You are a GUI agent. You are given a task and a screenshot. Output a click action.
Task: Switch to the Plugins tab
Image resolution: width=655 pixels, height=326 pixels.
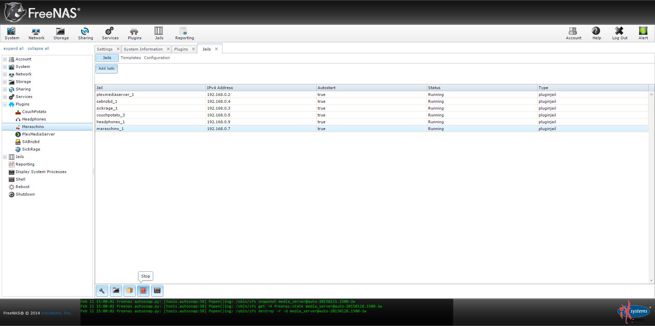pyautogui.click(x=181, y=49)
